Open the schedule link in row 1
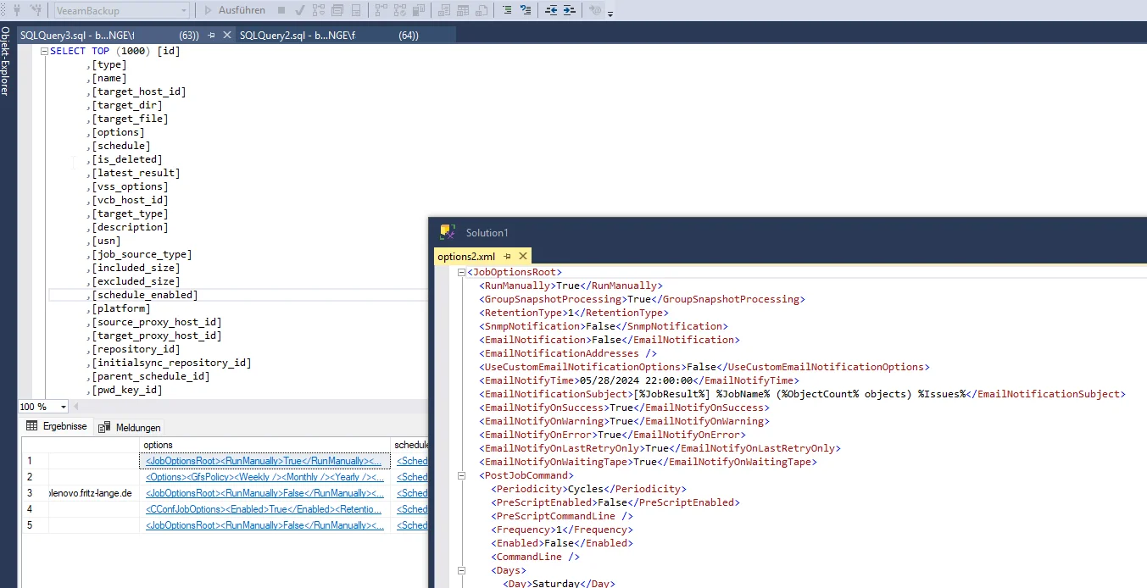 pyautogui.click(x=412, y=461)
